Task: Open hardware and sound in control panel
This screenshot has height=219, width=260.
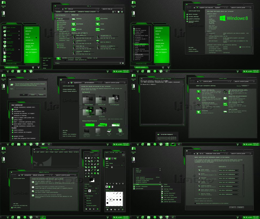Action: (x=208, y=103)
